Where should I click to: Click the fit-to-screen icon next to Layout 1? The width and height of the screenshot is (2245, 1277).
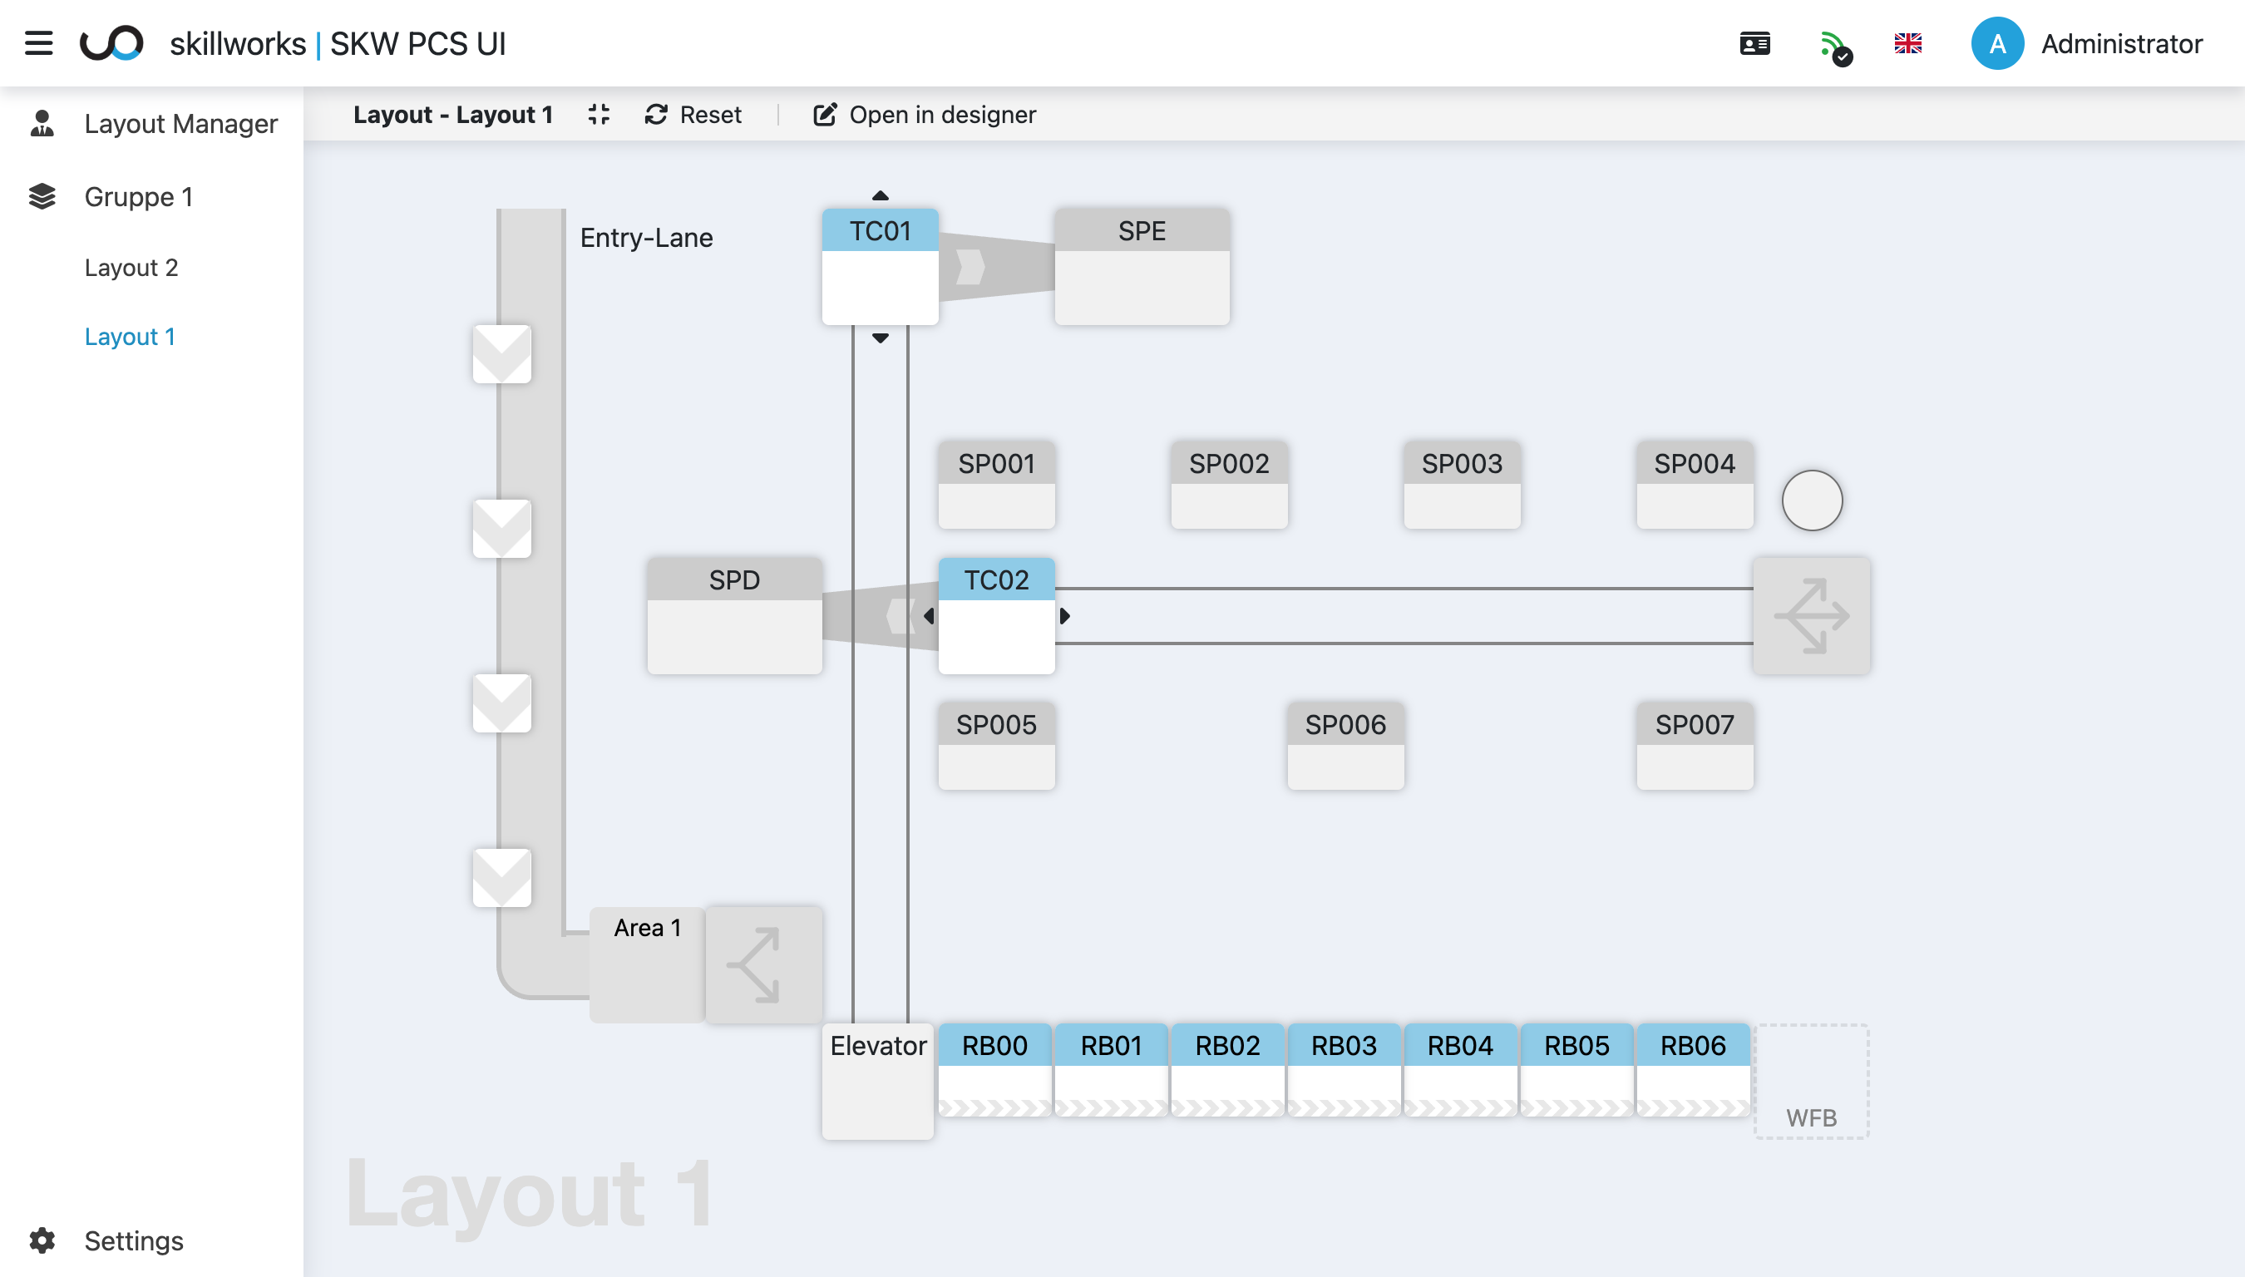click(x=599, y=114)
